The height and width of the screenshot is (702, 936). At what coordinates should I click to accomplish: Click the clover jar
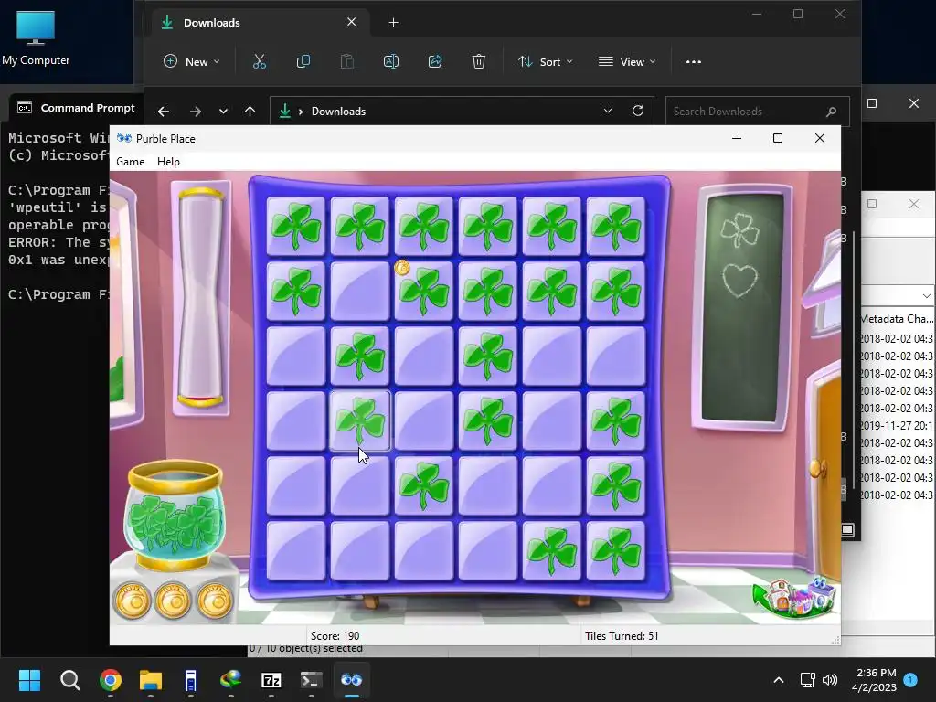[x=175, y=516]
